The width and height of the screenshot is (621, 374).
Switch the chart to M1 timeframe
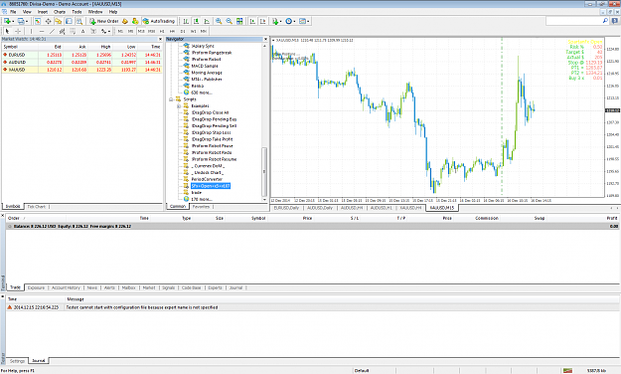click(120, 31)
